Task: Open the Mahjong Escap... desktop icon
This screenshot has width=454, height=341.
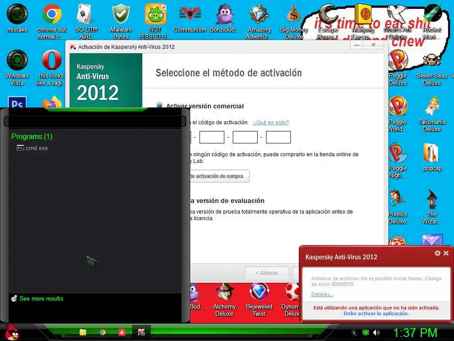Action: click(363, 21)
